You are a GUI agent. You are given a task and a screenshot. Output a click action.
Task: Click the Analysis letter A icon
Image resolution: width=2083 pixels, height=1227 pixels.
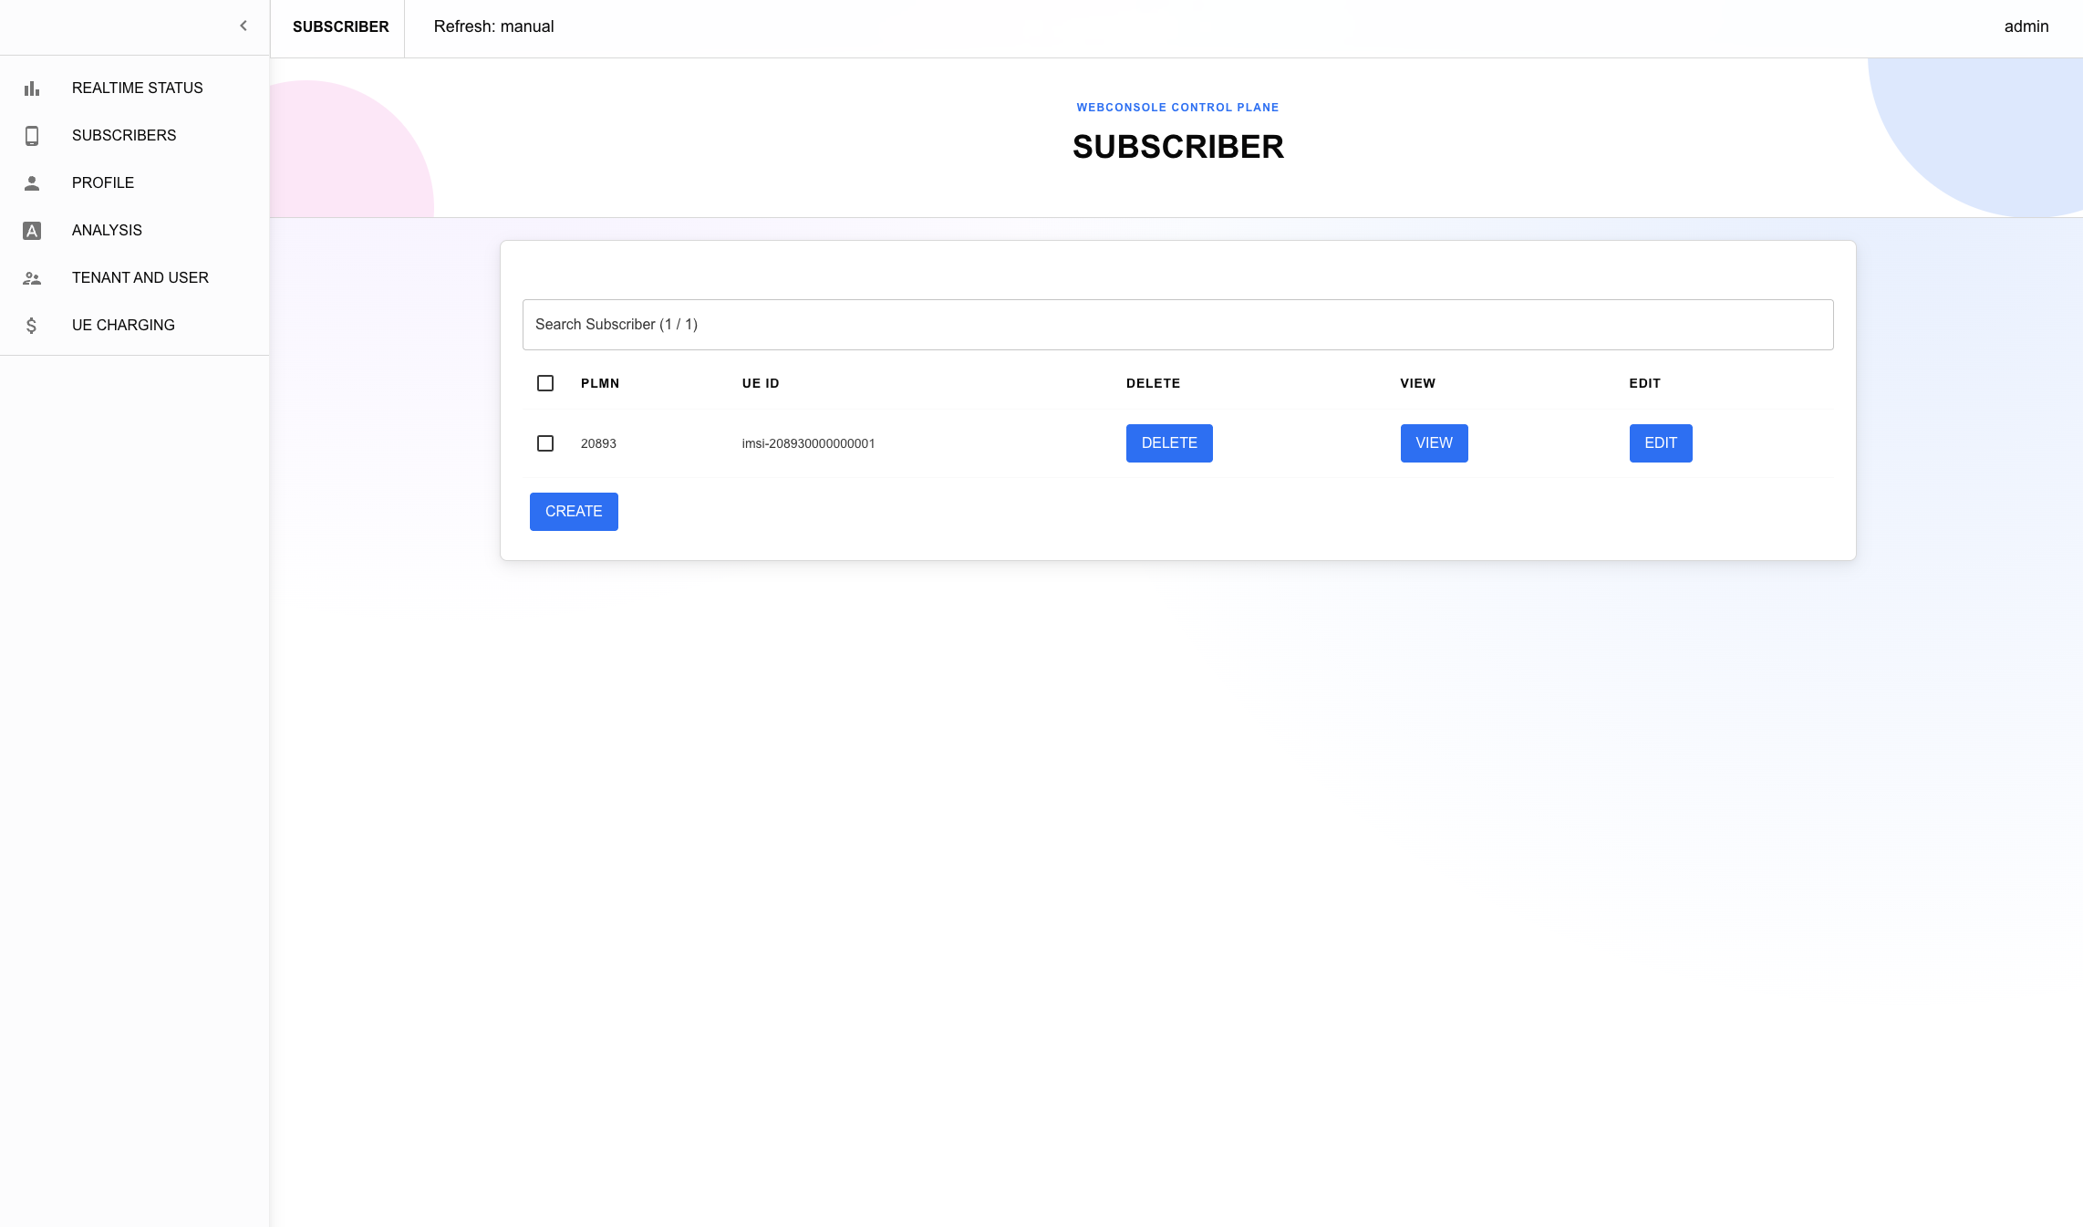[x=32, y=231]
